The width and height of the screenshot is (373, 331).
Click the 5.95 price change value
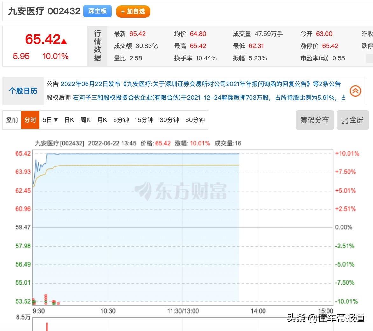click(x=21, y=56)
